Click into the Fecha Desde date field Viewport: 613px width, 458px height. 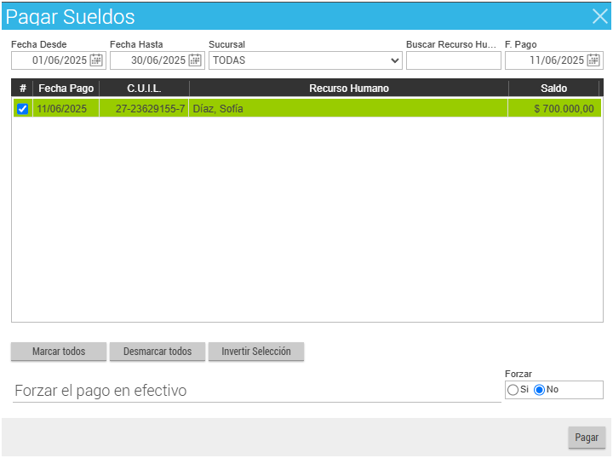click(x=51, y=60)
